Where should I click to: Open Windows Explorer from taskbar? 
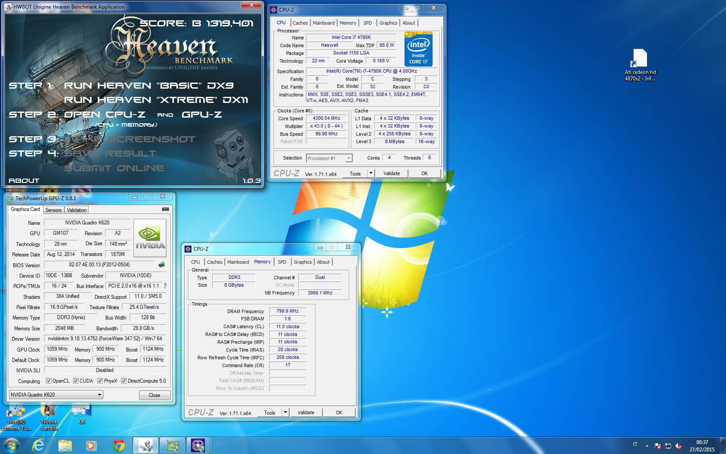(x=65, y=445)
